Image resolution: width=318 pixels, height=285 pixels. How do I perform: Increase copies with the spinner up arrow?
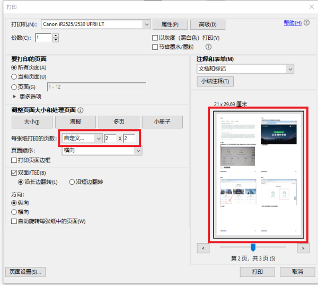[x=56, y=35]
